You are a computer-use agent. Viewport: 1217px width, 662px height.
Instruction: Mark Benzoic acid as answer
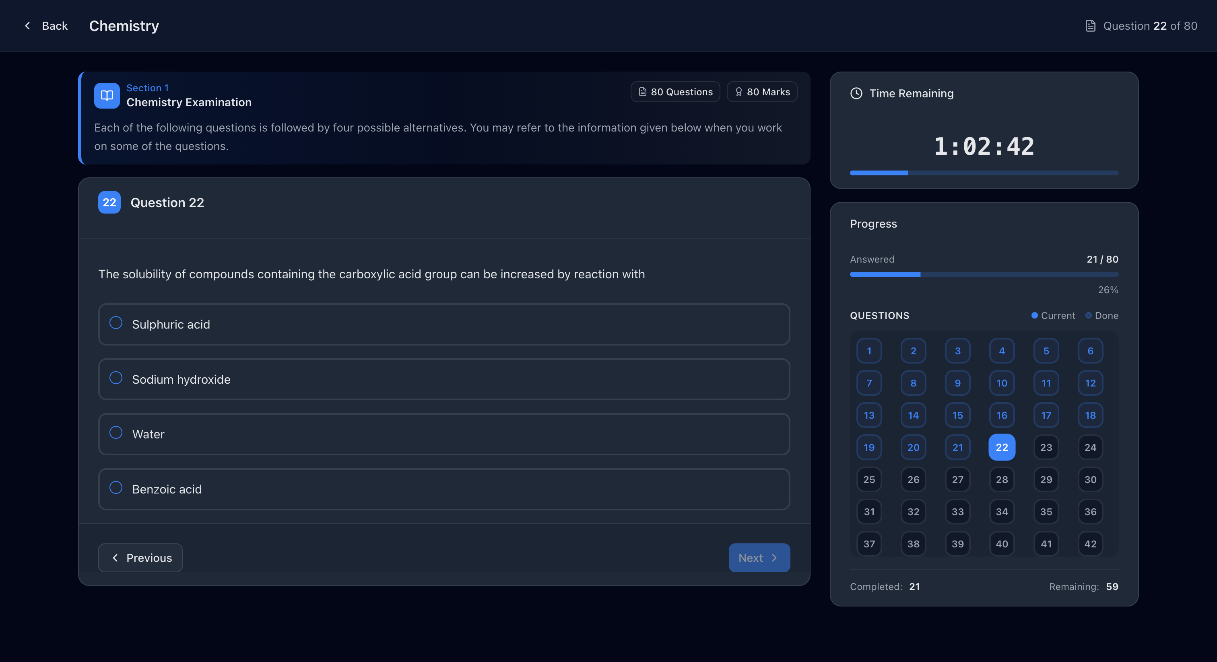tap(116, 488)
